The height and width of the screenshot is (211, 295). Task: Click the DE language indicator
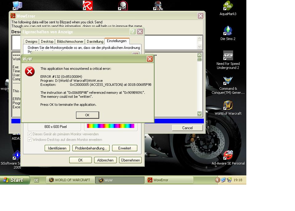[x=36, y=180]
